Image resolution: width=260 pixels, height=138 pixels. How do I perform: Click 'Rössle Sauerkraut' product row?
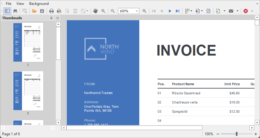(186, 93)
